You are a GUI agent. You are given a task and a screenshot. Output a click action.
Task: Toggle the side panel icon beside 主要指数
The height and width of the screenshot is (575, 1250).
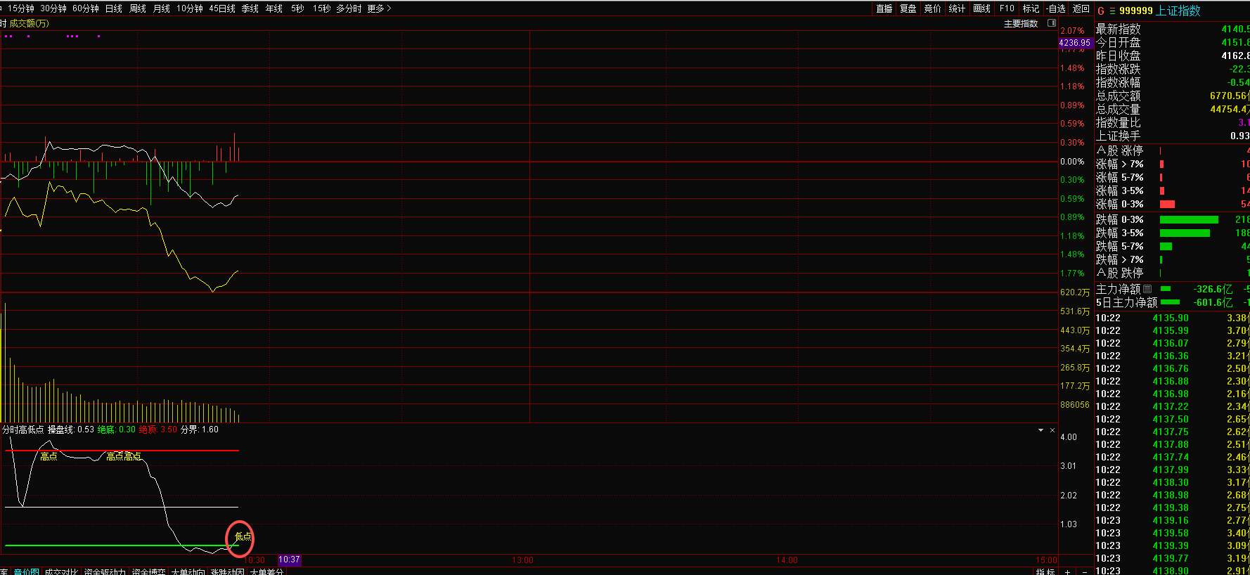(1052, 23)
